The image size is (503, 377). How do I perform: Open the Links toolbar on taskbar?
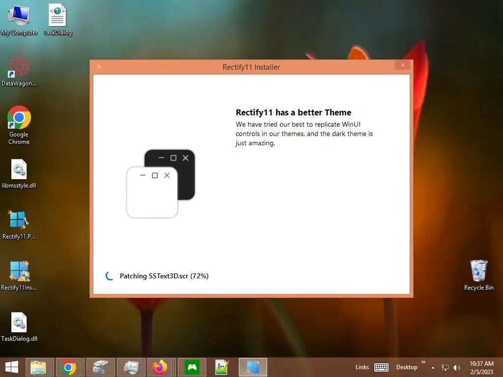pos(362,367)
